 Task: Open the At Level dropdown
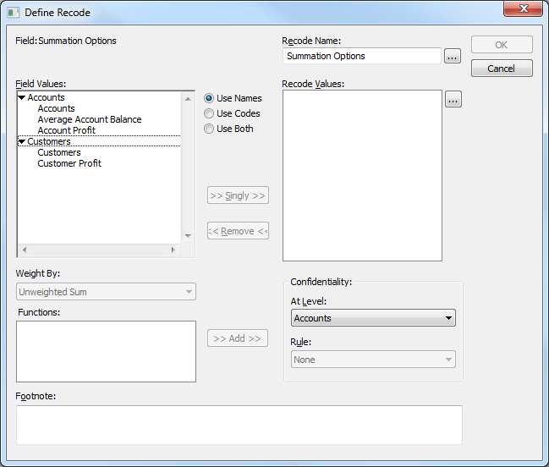pyautogui.click(x=373, y=318)
